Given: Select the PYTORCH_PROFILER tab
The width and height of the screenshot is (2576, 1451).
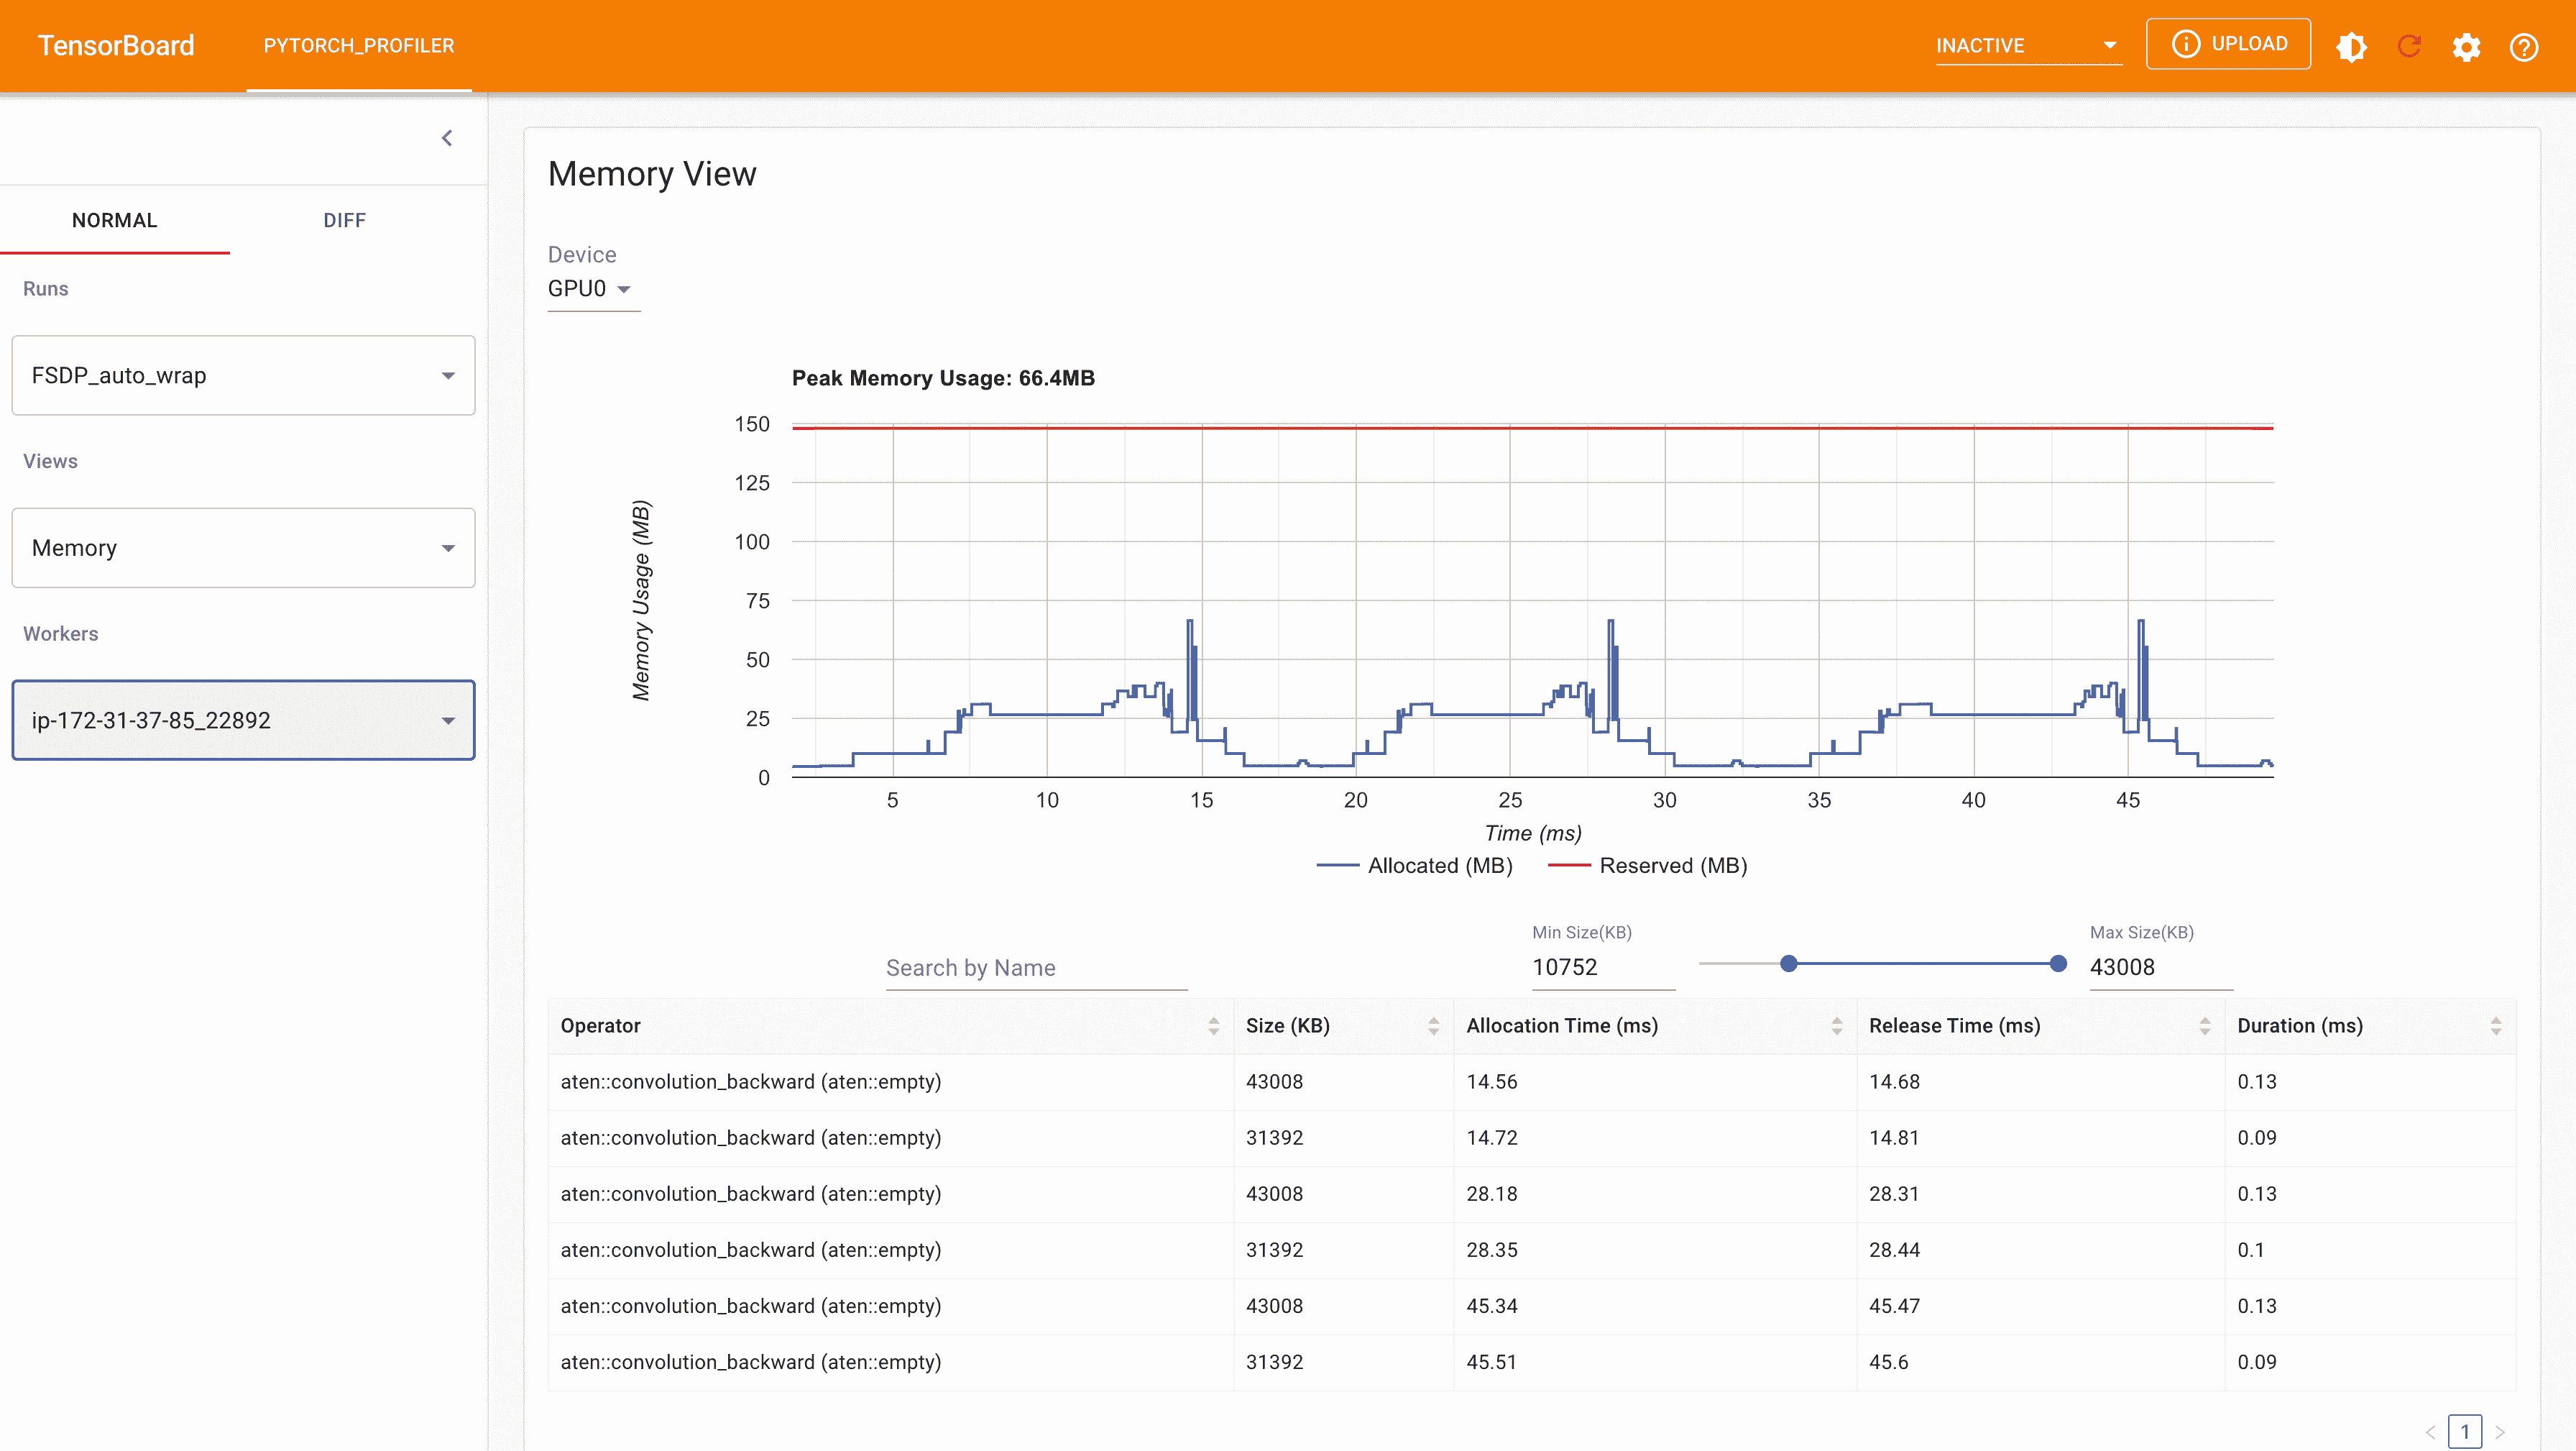Looking at the screenshot, I should 359,46.
